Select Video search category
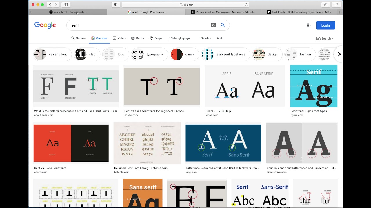The width and height of the screenshot is (371, 208). [x=119, y=38]
